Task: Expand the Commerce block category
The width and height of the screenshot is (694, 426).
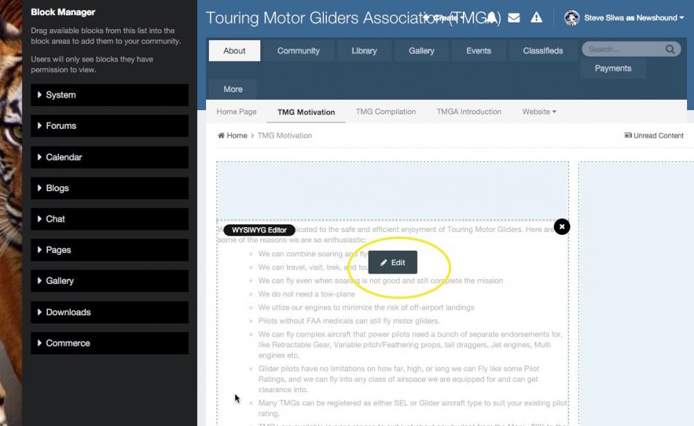Action: click(110, 344)
